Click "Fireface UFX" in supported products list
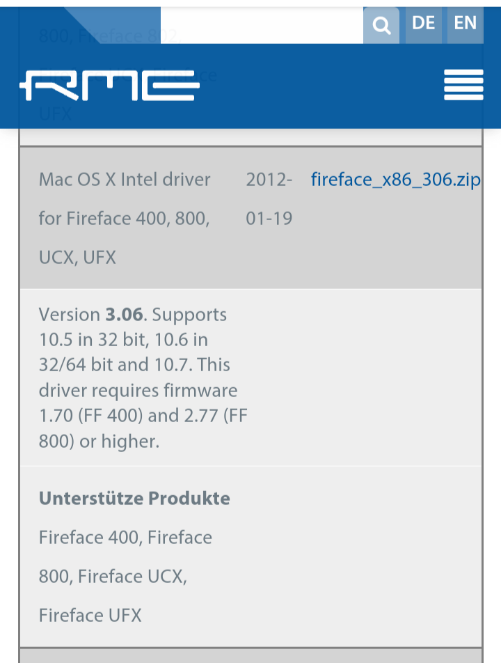Image resolution: width=501 pixels, height=663 pixels. pos(90,616)
